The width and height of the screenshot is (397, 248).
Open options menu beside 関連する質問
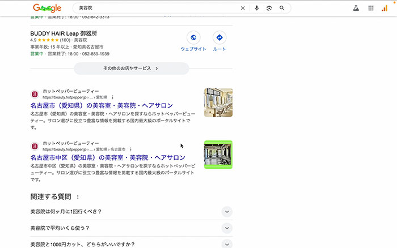click(78, 196)
